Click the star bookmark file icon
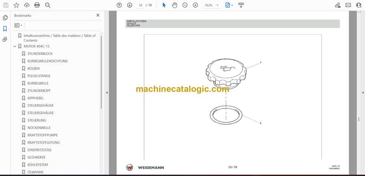The image size is (365, 176). tap(16, 5)
